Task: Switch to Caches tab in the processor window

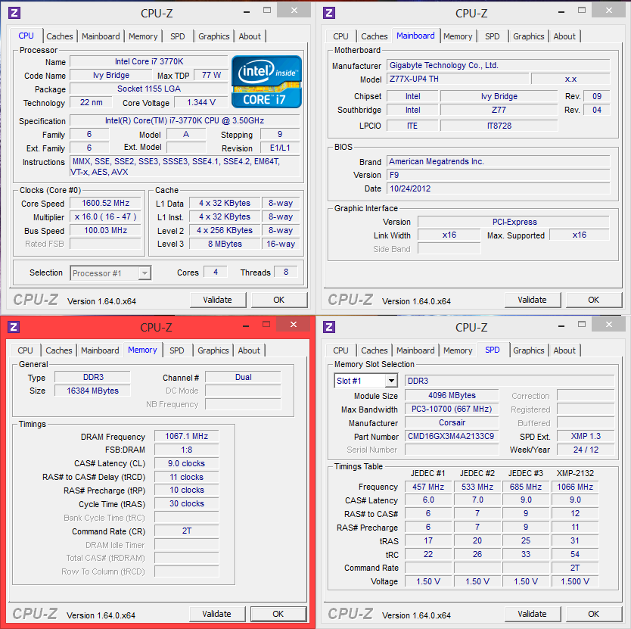Action: [x=60, y=36]
